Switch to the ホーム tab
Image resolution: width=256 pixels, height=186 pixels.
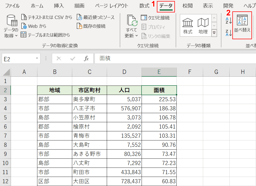[x=37, y=6]
